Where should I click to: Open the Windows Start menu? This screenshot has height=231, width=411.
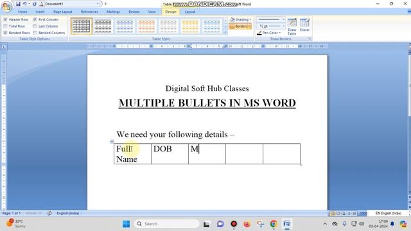[x=126, y=224]
